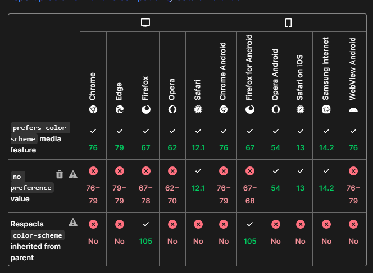This screenshot has height=273, width=373.
Task: Click the WebView Android robot icon
Action: click(x=353, y=110)
